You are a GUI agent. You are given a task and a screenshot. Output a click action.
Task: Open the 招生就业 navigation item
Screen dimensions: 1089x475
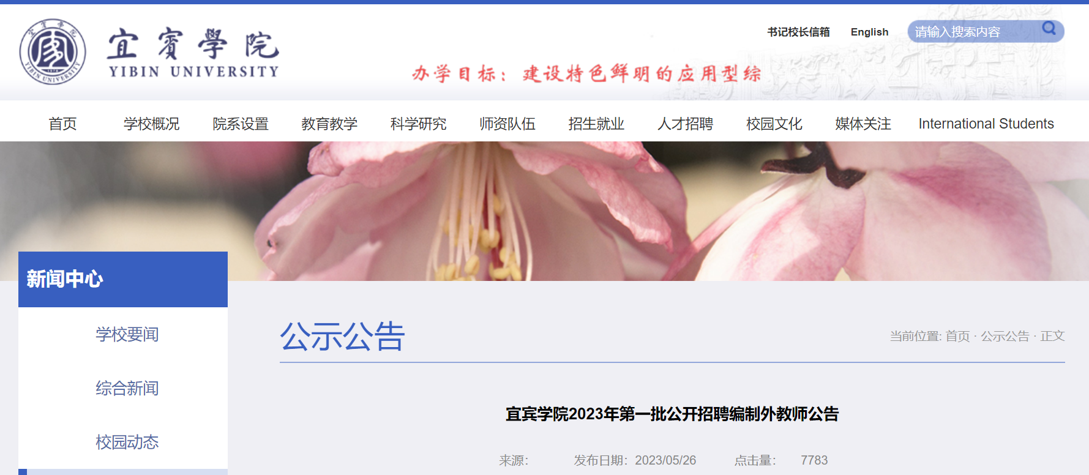596,124
